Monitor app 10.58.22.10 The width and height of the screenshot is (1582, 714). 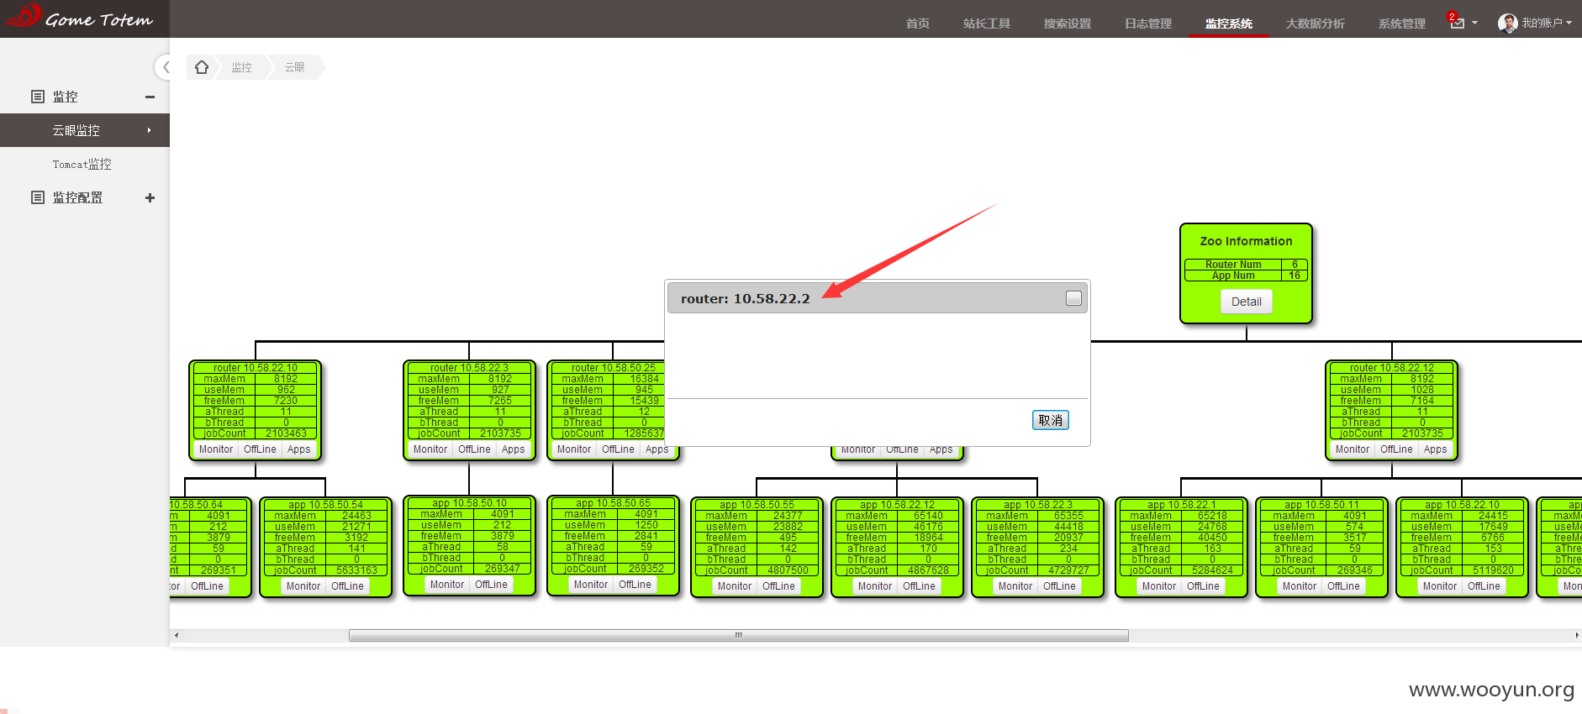1440,586
